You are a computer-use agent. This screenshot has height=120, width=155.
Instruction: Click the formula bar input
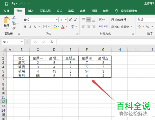point(106,42)
